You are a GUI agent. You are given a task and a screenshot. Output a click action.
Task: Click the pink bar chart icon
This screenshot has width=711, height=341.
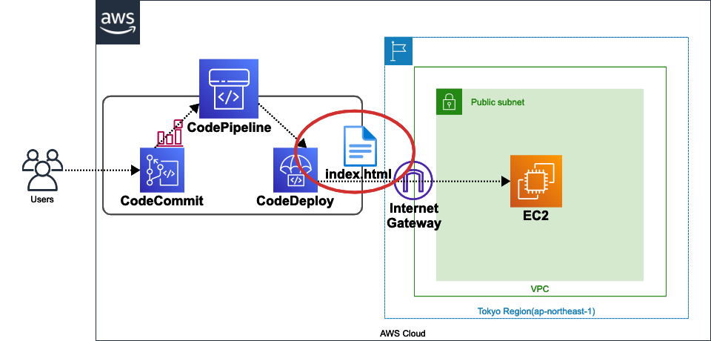[x=170, y=133]
